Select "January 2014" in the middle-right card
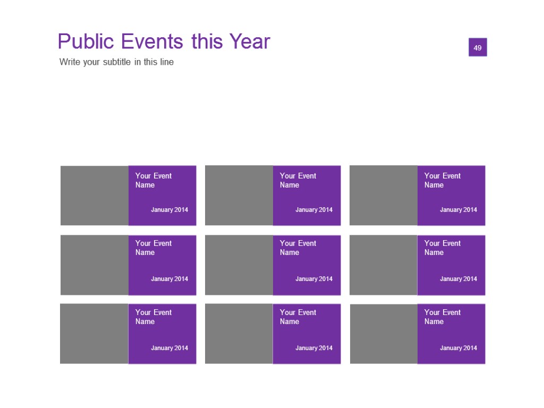544x408 pixels. (x=458, y=279)
